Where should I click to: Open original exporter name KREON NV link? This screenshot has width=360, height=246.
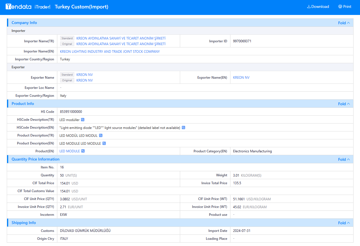(x=84, y=80)
